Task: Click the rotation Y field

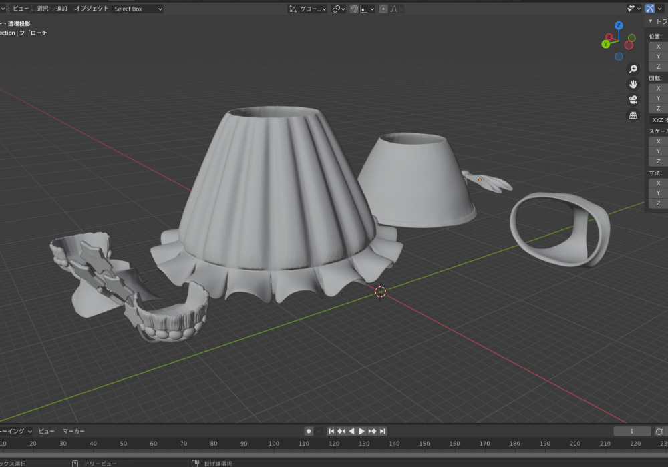Action: point(658,98)
